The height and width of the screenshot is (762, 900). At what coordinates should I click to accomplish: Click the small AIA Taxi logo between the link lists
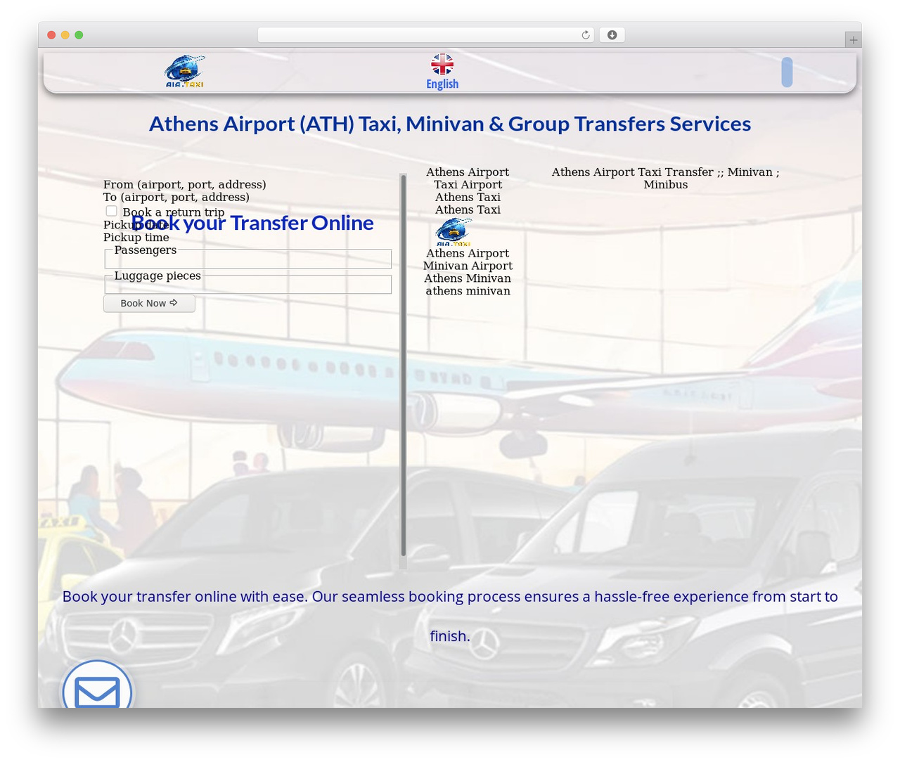[454, 232]
